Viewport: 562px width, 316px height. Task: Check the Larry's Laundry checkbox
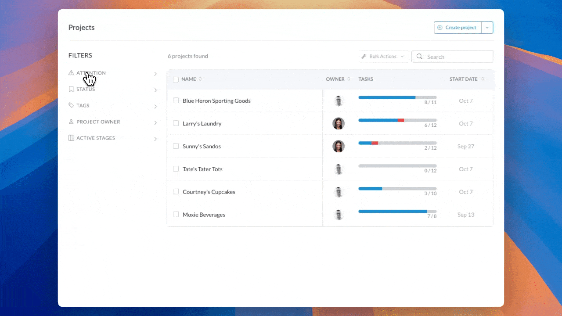pyautogui.click(x=176, y=123)
